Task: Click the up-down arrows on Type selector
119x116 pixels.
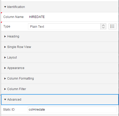Action: [x=103, y=26]
